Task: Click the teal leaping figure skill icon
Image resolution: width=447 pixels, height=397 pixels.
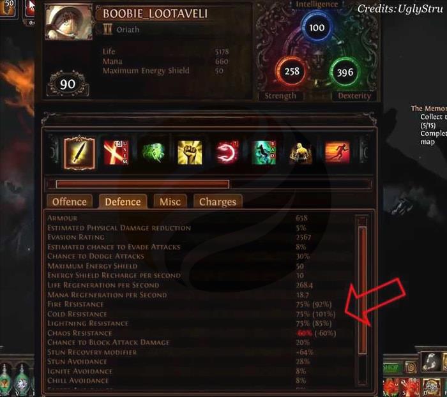Action: [264, 153]
